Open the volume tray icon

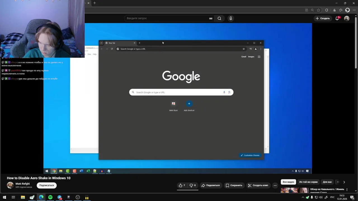point(321,197)
